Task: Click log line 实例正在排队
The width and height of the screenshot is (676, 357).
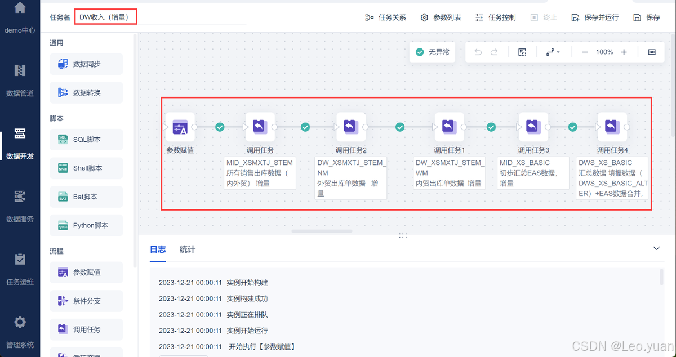Action: (214, 314)
